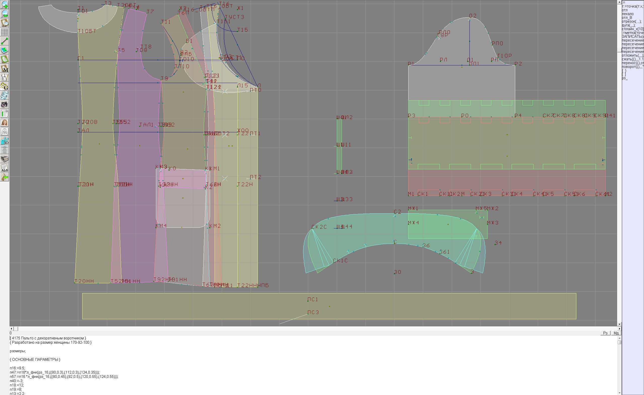The image size is (644, 395).
Task: Click the camera snapshot icon
Action: [x=5, y=105]
